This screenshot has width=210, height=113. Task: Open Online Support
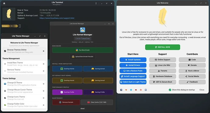[x=163, y=60]
